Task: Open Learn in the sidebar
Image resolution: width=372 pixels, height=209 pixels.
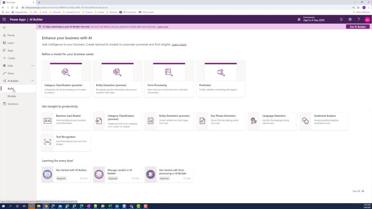Action: (11, 43)
